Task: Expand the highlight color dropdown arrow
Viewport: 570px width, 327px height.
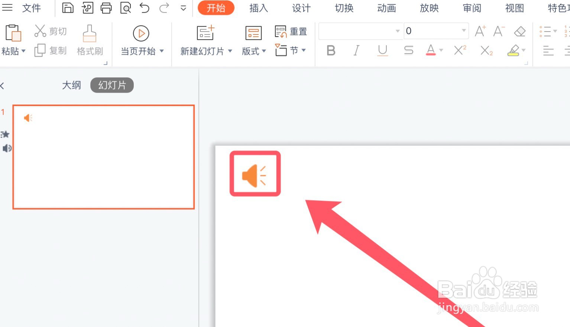Action: click(x=524, y=50)
